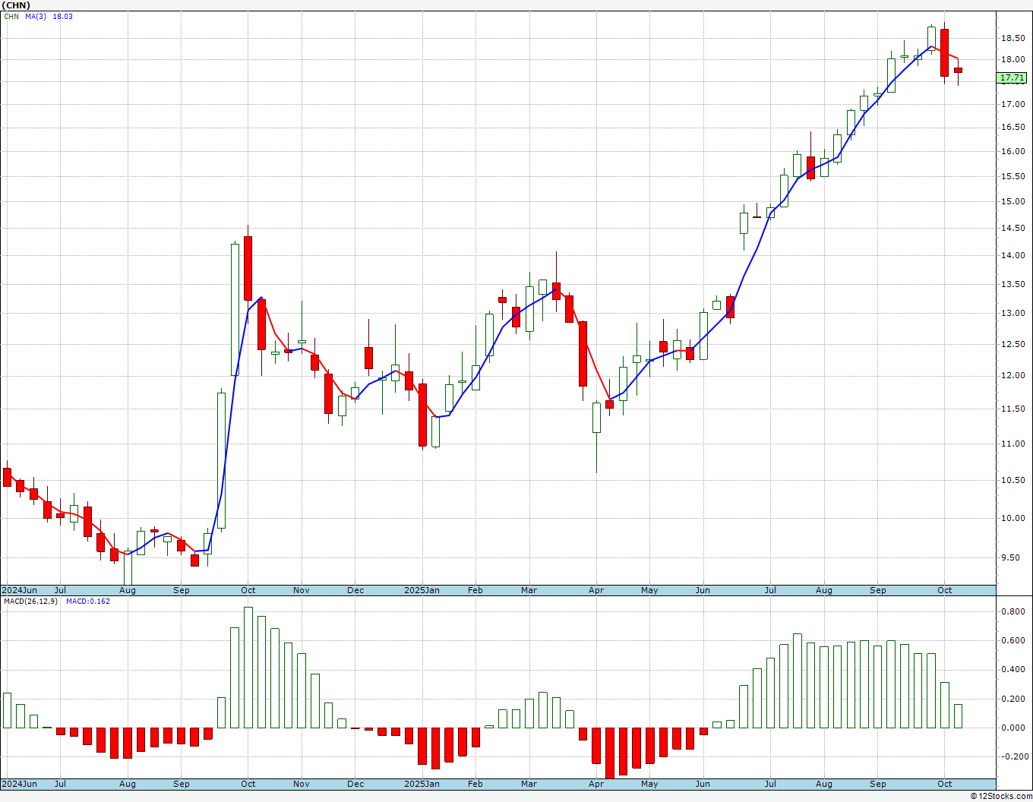Select May on the price chart time axis
This screenshot has width=1033, height=802.
tap(649, 590)
